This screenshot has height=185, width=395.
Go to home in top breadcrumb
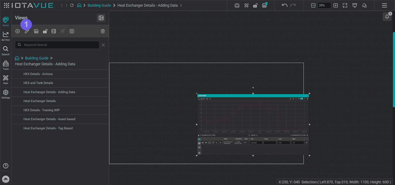pyautogui.click(x=79, y=6)
